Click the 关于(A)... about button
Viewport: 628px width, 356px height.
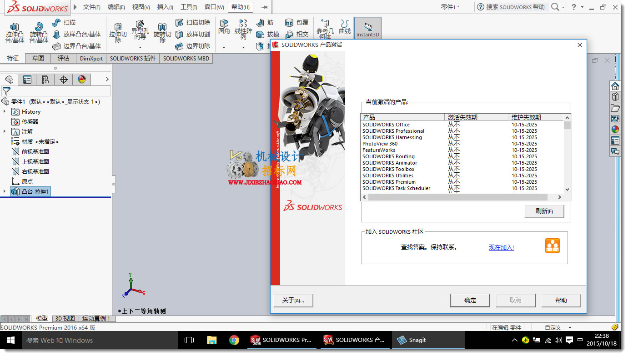(x=293, y=300)
